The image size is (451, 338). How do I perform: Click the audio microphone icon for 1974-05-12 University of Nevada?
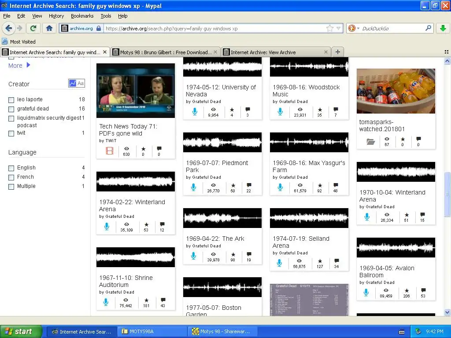click(194, 112)
